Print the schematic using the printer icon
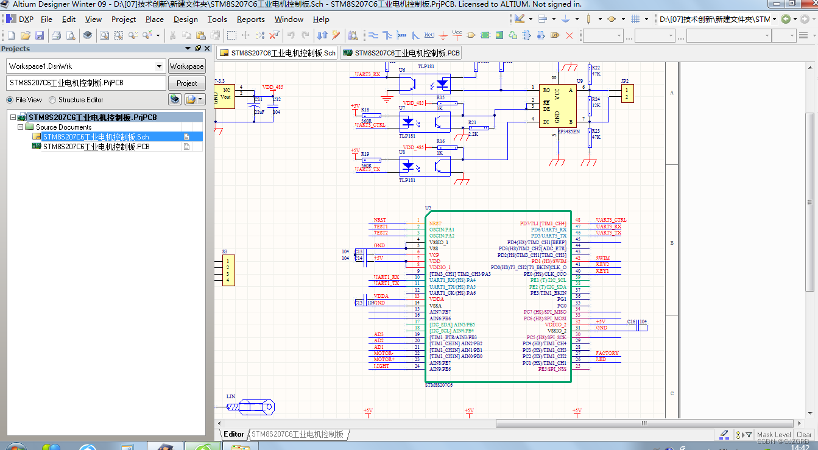 pos(56,35)
